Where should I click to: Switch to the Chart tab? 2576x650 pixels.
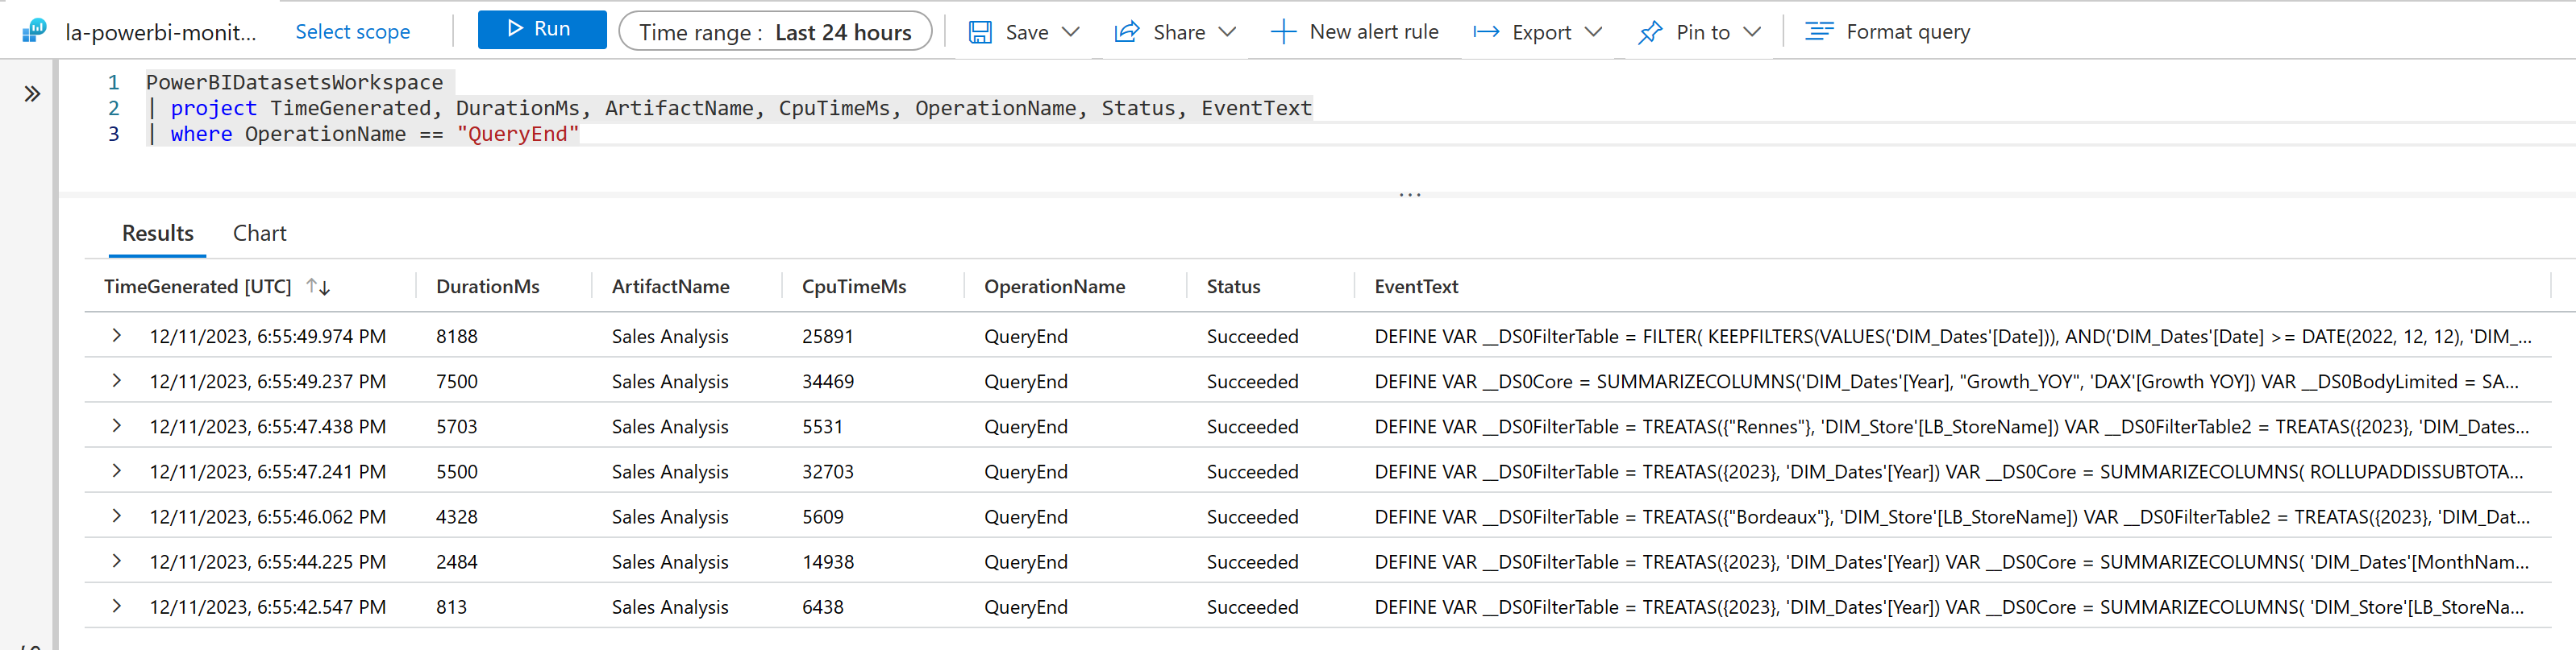[259, 234]
